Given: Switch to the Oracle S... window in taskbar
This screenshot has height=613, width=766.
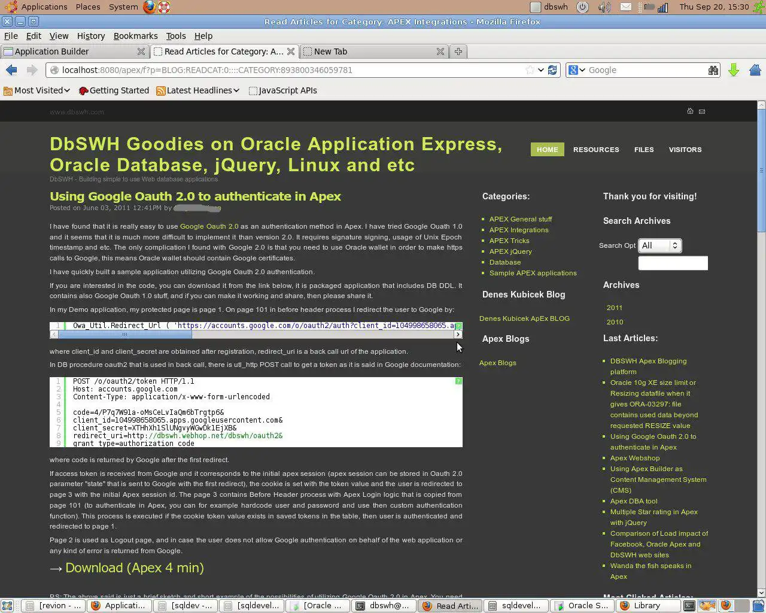Looking at the screenshot, I should (x=583, y=605).
